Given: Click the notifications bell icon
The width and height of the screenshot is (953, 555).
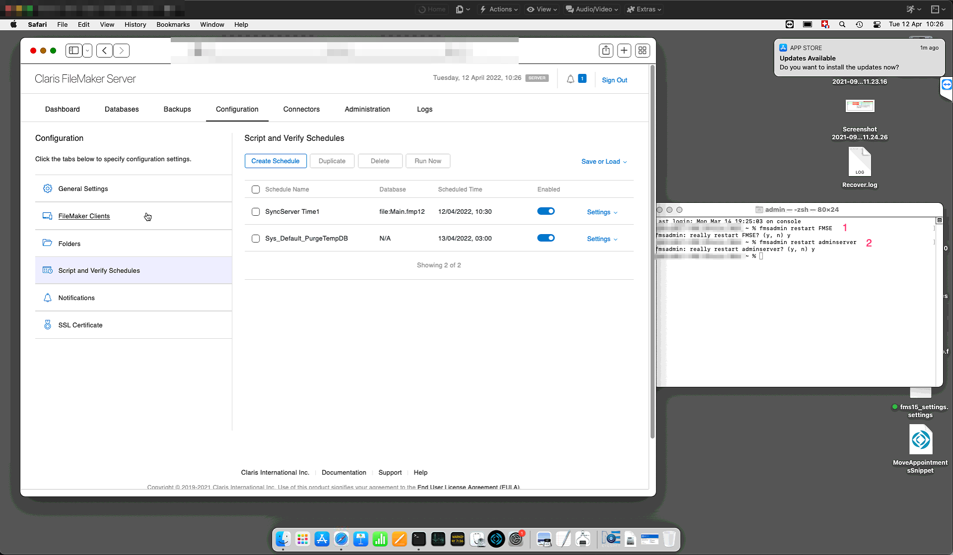Looking at the screenshot, I should 570,79.
